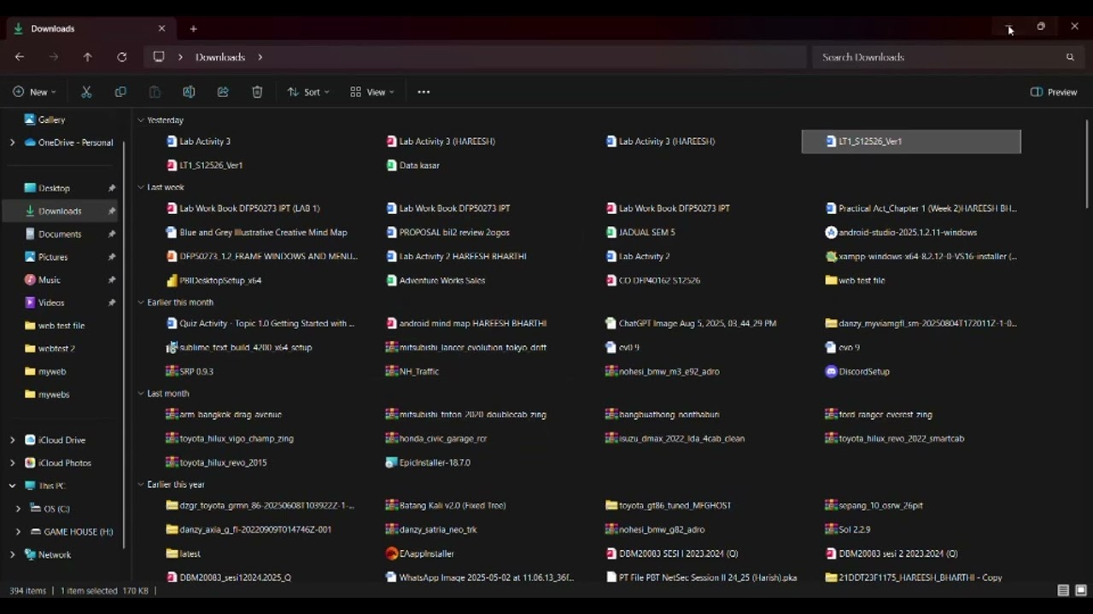Select EpicInstaller-18.7.0 file

click(x=428, y=462)
